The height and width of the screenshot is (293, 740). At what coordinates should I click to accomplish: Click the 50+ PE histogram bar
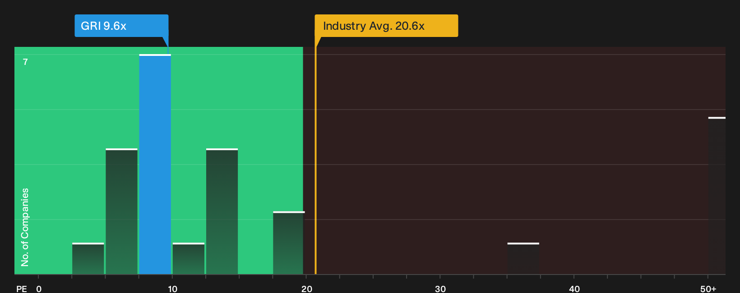(717, 196)
